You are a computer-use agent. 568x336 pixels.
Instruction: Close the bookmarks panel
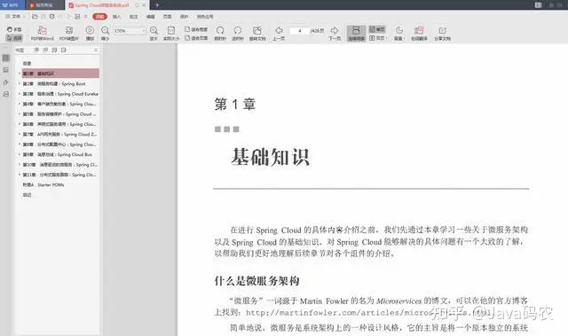[x=96, y=50]
